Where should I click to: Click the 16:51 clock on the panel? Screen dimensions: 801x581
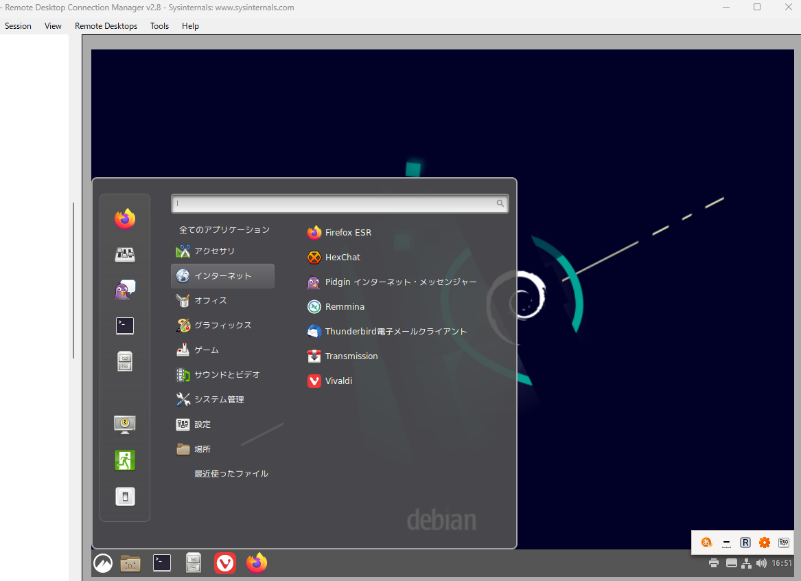[782, 563]
